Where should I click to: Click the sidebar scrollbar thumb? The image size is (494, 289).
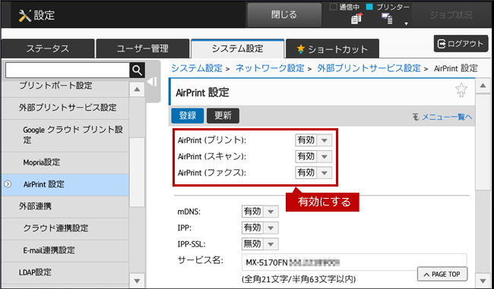[x=137, y=172]
